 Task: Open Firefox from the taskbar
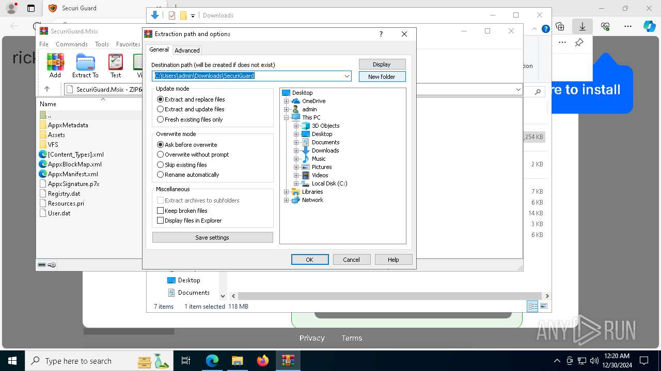(x=263, y=361)
